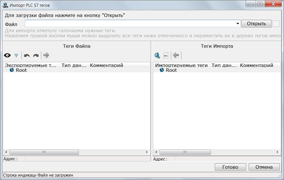Click the left arrow to remove import tags
Viewport: 284px width, 180px height.
176,55
